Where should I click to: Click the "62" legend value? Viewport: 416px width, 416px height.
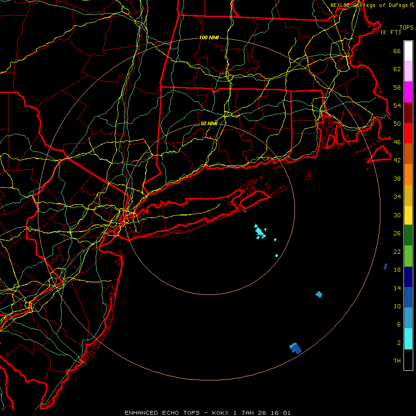click(x=397, y=69)
